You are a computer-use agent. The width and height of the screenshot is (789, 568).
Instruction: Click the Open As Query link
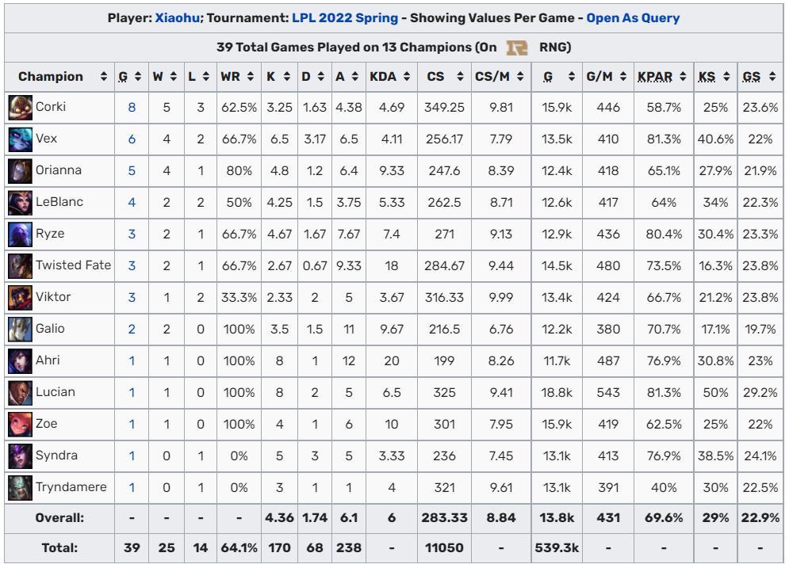(633, 17)
